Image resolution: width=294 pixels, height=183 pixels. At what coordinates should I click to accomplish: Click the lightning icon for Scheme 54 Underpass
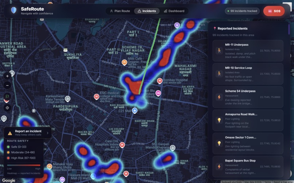pos(219,97)
